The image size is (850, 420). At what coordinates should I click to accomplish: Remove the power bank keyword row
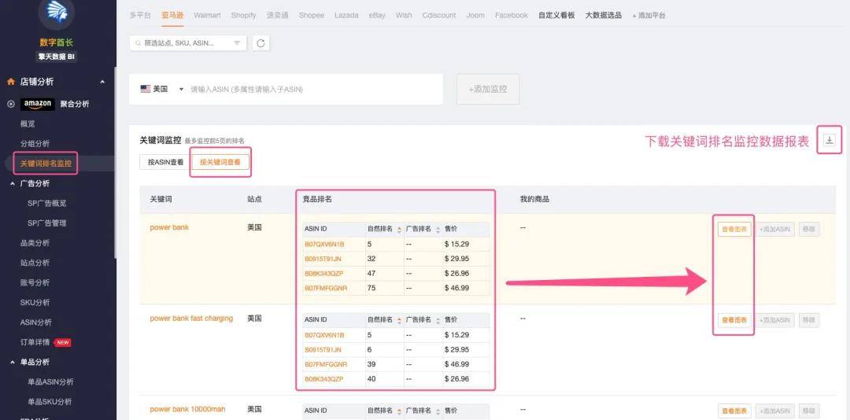click(809, 229)
